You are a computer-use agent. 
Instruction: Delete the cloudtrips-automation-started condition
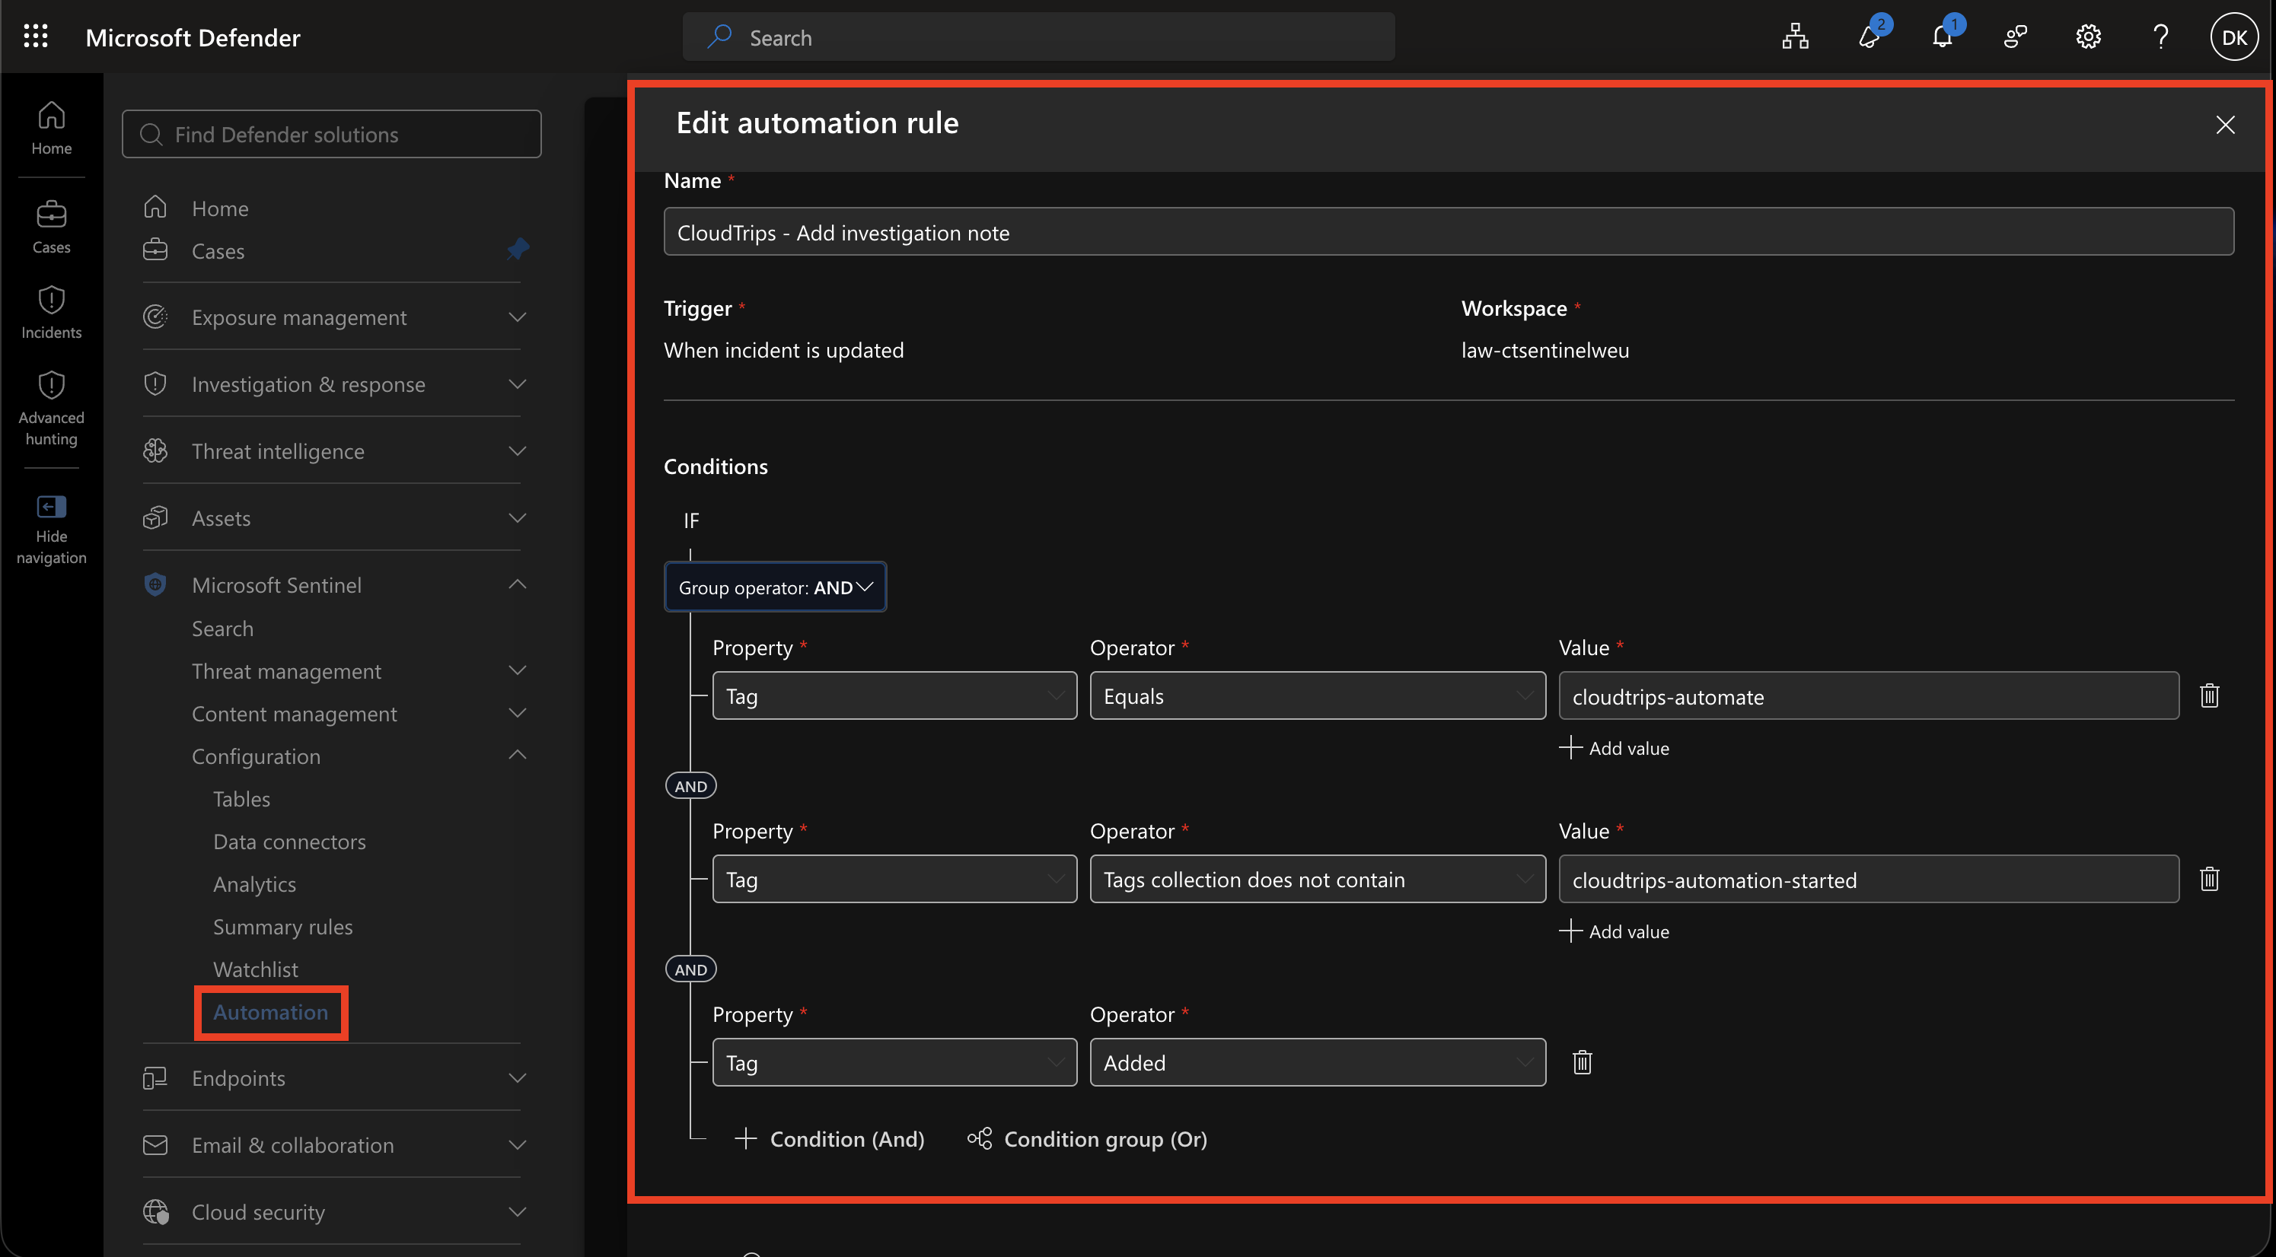click(2209, 878)
